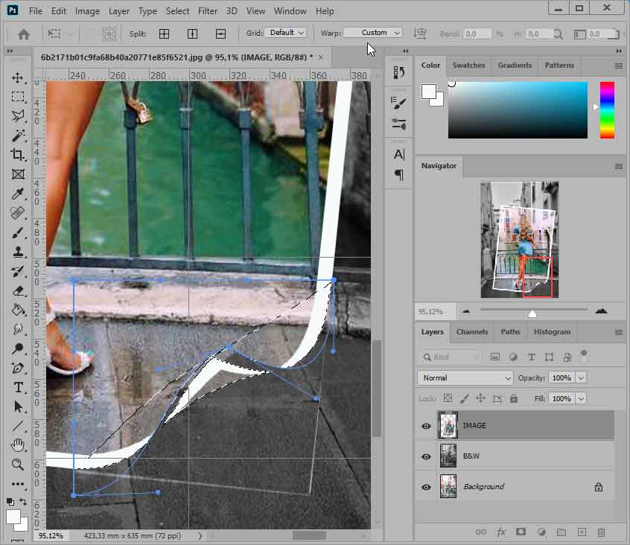Select the Rectangular Marquee tool
Viewport: 630px width, 545px height.
[x=18, y=97]
